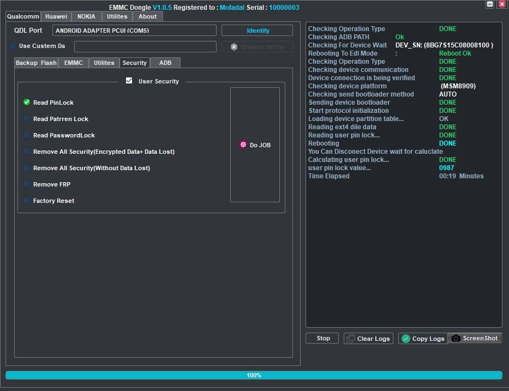Screen dimensions: 509x391
Task: Select the Security sub-tab
Action: pos(135,63)
